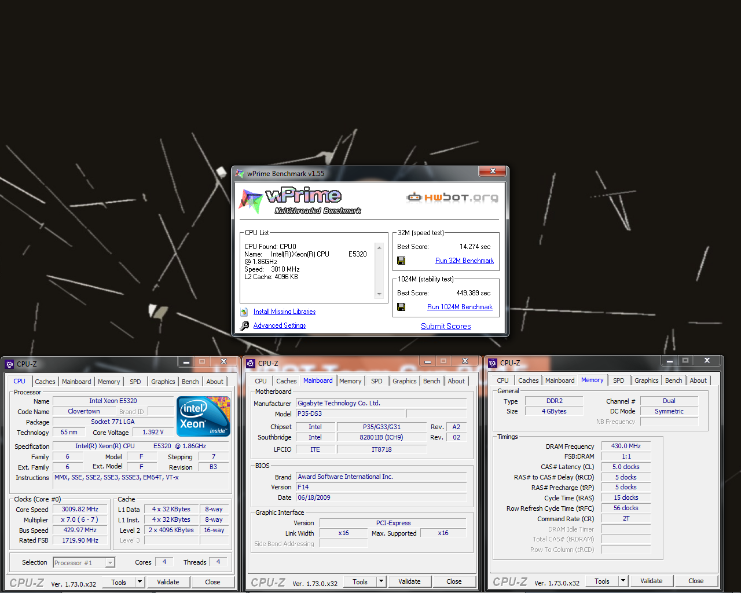Select Bench tab in middle CPU-Z window
The height and width of the screenshot is (593, 741).
pyautogui.click(x=431, y=381)
